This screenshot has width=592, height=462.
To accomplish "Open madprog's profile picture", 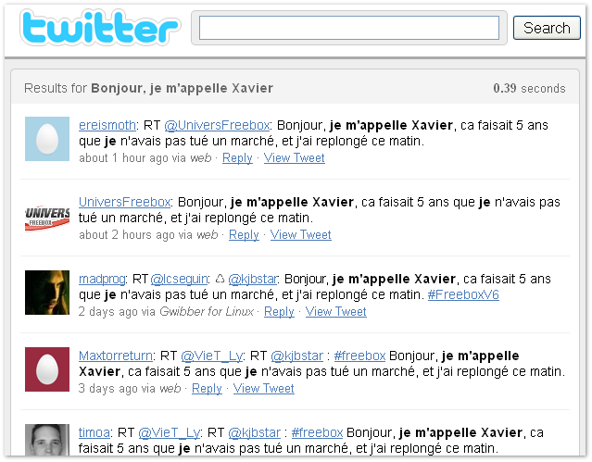I will (x=47, y=293).
